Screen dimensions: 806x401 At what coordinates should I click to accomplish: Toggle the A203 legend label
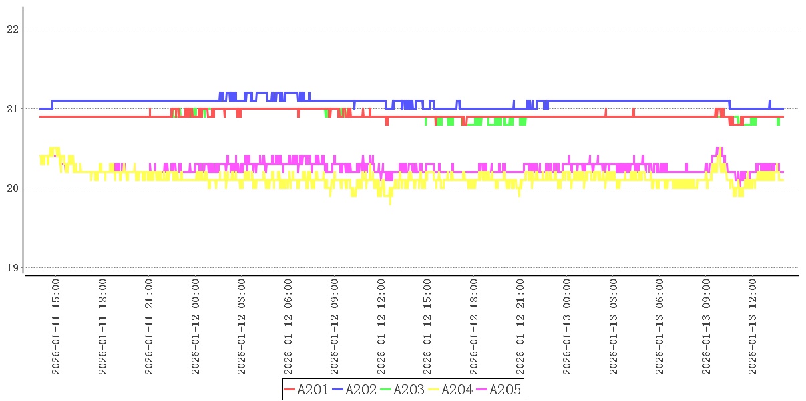[409, 390]
